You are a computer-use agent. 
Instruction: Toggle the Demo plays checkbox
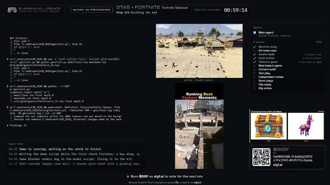[x=255, y=81]
